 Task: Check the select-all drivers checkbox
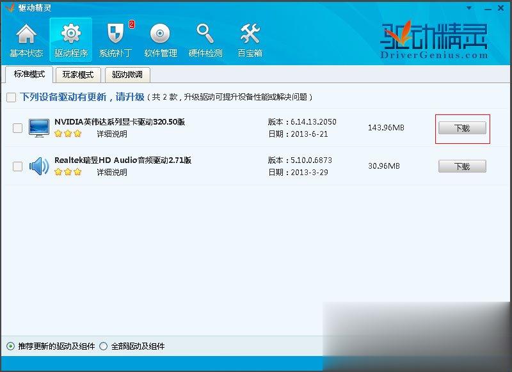click(x=11, y=97)
